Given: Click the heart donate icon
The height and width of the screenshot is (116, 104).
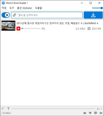Looking at the screenshot, I should pos(90,113).
